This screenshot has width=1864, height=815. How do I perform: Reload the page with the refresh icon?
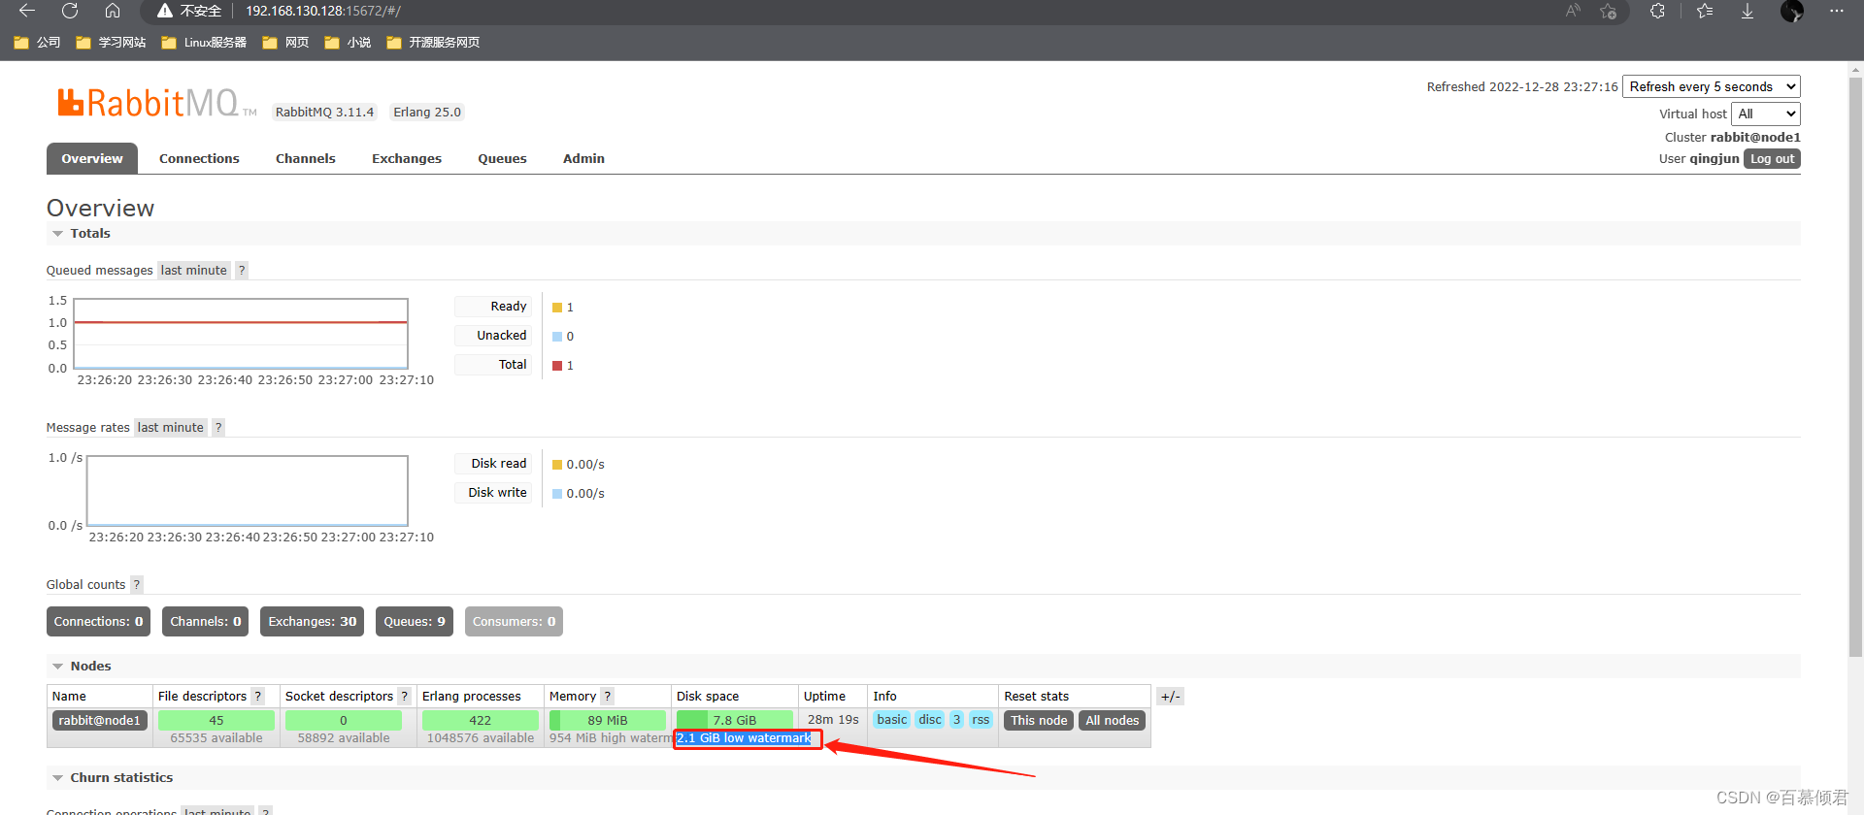coord(70,11)
